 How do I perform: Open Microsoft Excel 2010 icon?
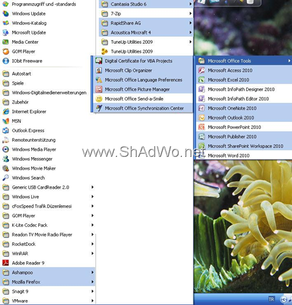pos(202,80)
